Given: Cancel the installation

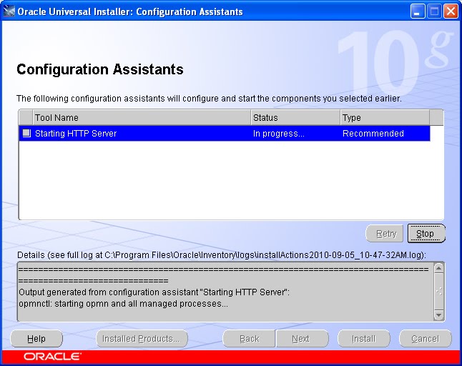Looking at the screenshot, I should coord(426,339).
